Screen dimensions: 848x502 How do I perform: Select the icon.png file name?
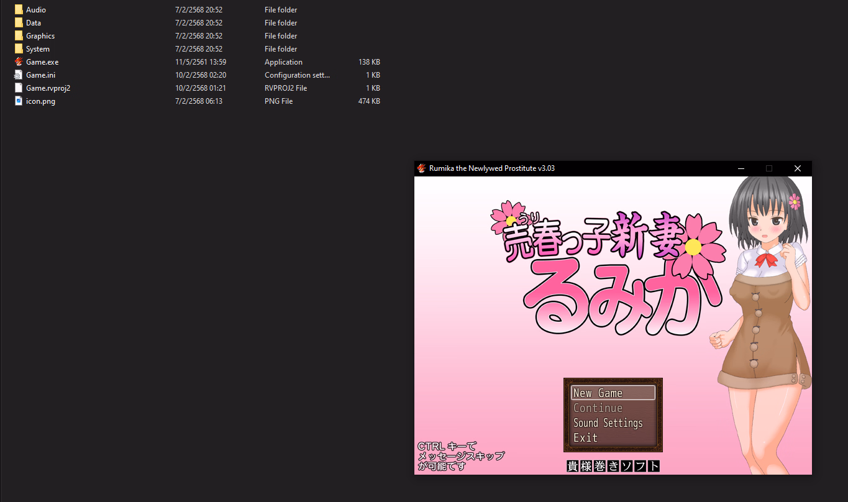(x=40, y=101)
